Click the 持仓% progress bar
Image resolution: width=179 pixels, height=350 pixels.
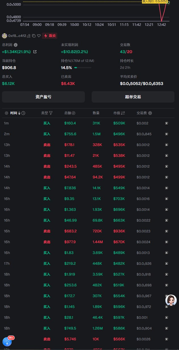83,68
